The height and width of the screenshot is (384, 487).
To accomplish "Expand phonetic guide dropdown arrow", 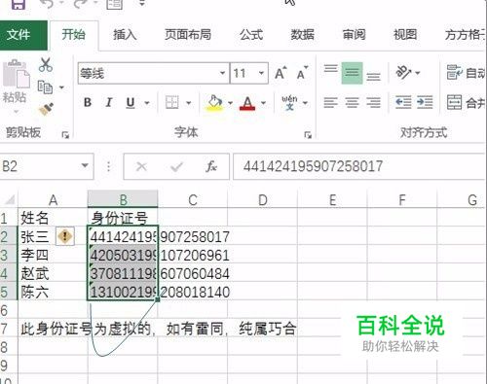I will point(305,103).
